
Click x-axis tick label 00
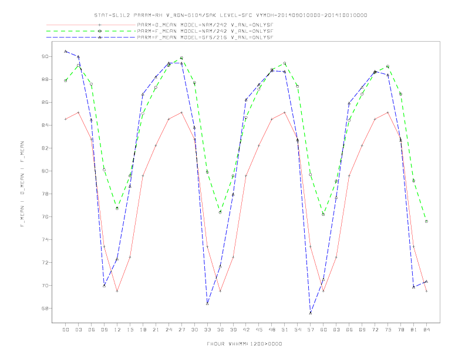pyautogui.click(x=66, y=330)
